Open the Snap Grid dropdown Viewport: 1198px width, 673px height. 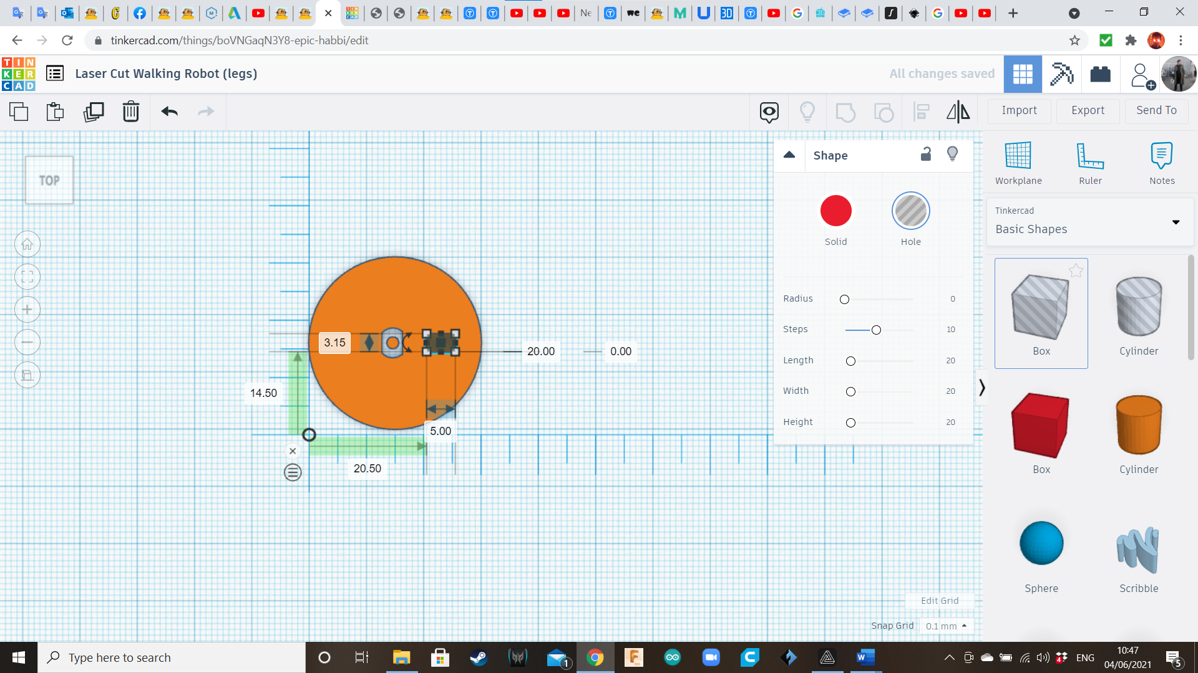(945, 626)
